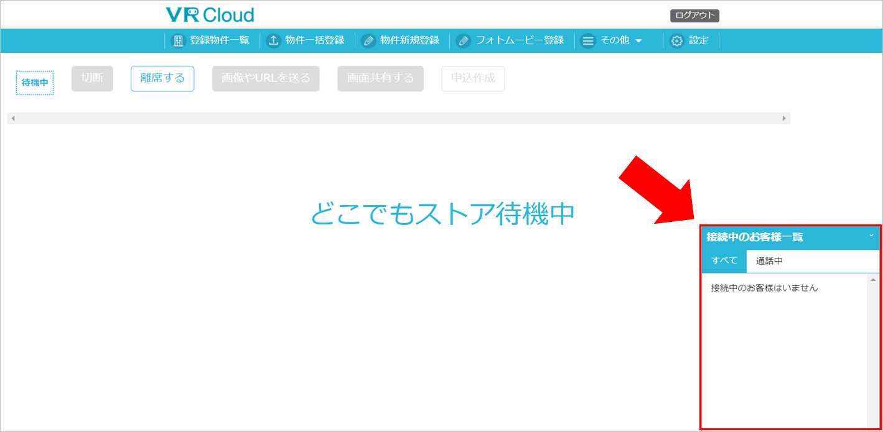Switch to the 通話中 tab
Image resolution: width=883 pixels, height=432 pixels.
tap(769, 261)
